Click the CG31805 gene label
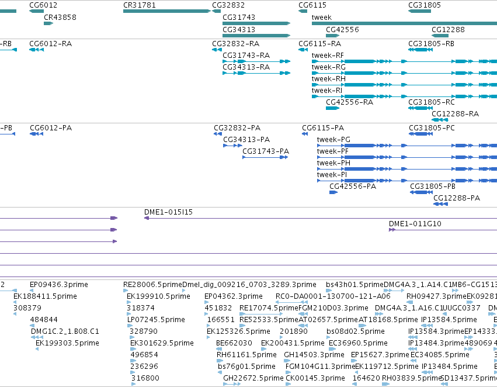The width and height of the screenshot is (497, 387). click(x=425, y=5)
